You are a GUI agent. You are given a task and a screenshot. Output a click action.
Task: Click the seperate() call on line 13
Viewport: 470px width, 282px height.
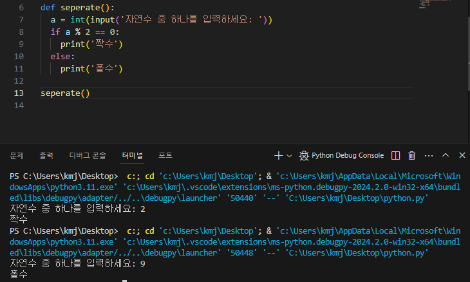tap(65, 93)
